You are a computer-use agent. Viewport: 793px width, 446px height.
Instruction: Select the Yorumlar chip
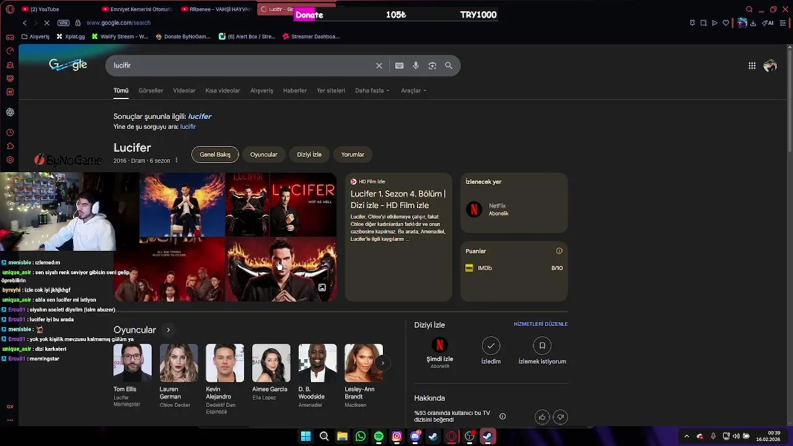[x=353, y=155]
